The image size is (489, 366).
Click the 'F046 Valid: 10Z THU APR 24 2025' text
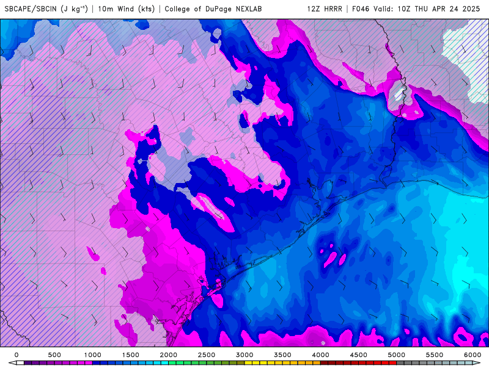pos(416,9)
